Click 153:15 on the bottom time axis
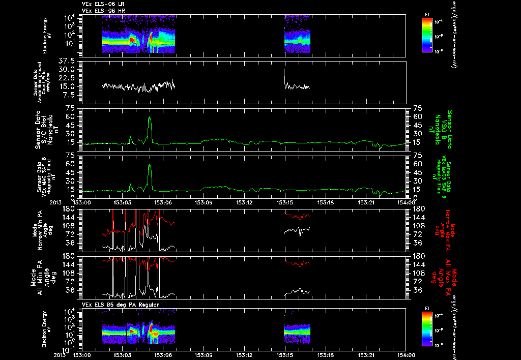 [284, 355]
